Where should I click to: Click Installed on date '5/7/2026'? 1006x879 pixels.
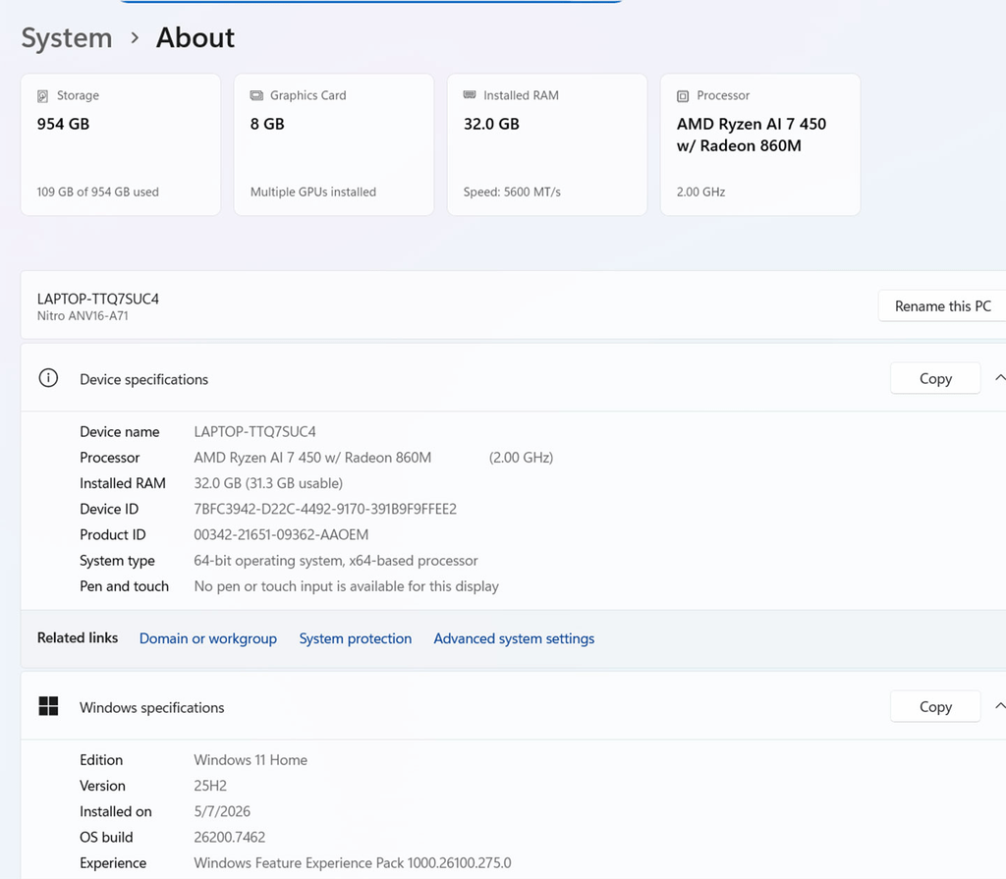(x=222, y=811)
